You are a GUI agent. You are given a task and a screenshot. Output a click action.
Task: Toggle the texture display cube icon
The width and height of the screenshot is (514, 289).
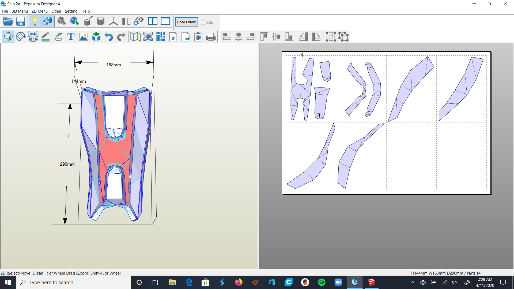48,21
